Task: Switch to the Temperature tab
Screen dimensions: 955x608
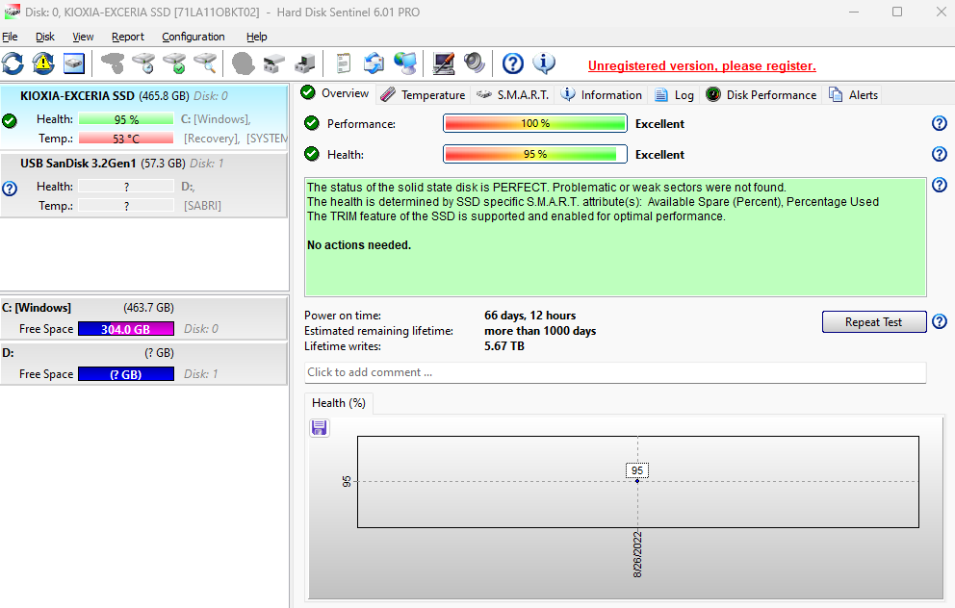Action: 424,95
